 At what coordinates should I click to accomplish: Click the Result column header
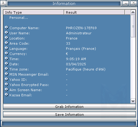pyautogui.click(x=94, y=12)
